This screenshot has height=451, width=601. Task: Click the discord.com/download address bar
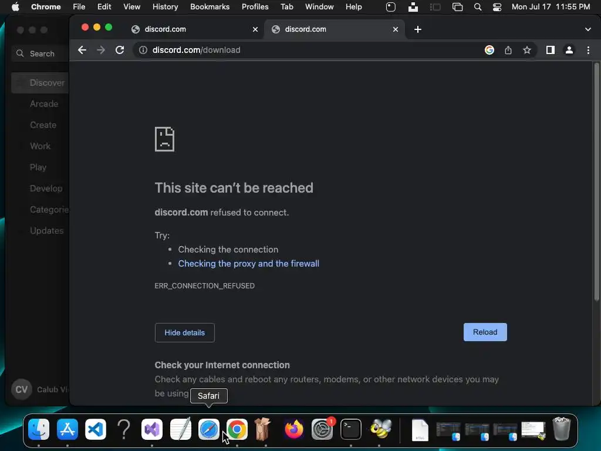click(306, 50)
